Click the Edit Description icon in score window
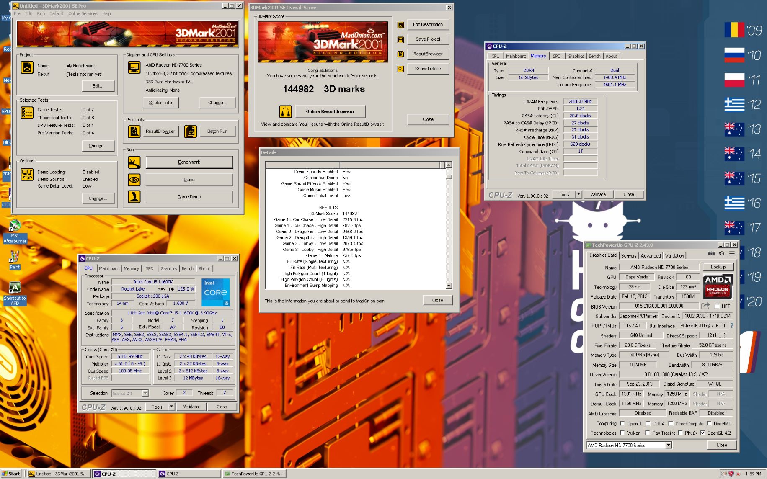This screenshot has width=767, height=479. point(400,25)
